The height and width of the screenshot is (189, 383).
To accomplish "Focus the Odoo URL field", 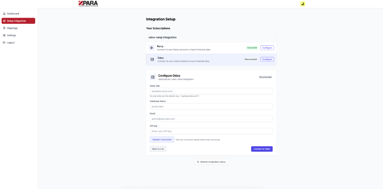I will tap(211, 91).
